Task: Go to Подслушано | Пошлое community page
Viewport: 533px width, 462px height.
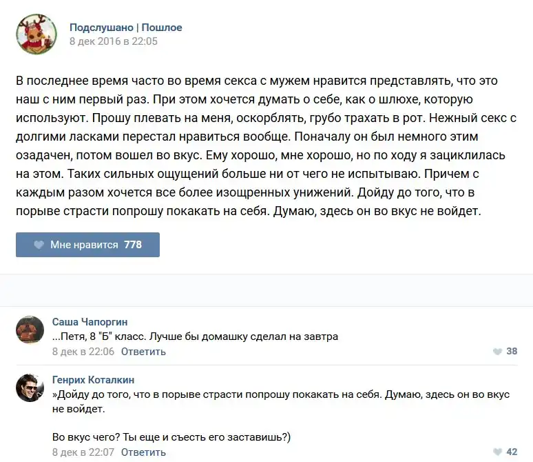Action: click(x=126, y=28)
